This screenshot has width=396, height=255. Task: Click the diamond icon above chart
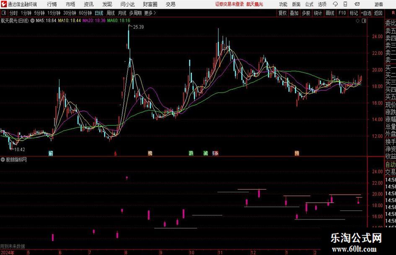coord(357,21)
